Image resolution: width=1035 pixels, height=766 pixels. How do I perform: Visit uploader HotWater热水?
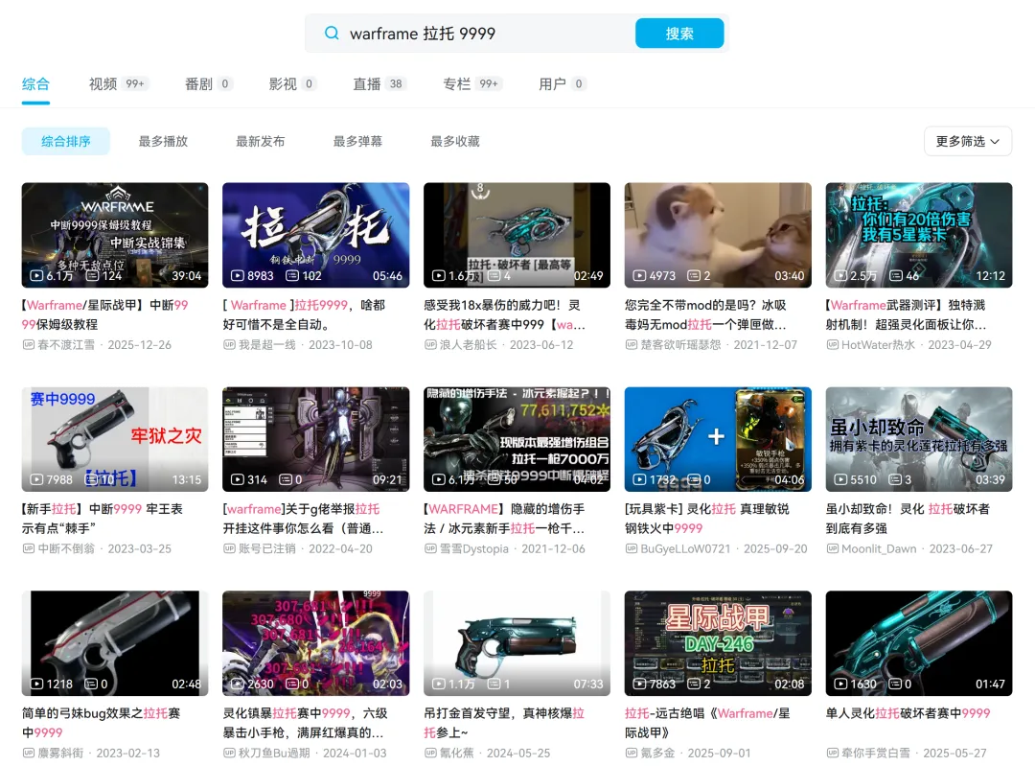879,345
